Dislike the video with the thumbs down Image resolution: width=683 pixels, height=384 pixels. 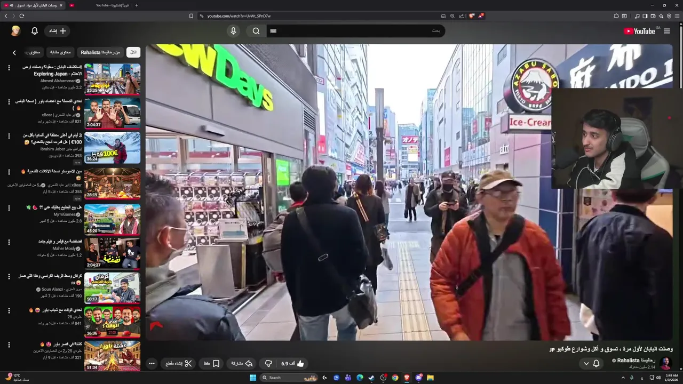pos(268,363)
